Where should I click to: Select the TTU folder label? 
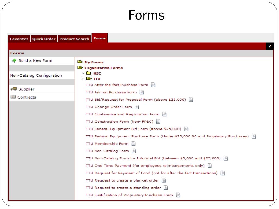pyautogui.click(x=97, y=79)
